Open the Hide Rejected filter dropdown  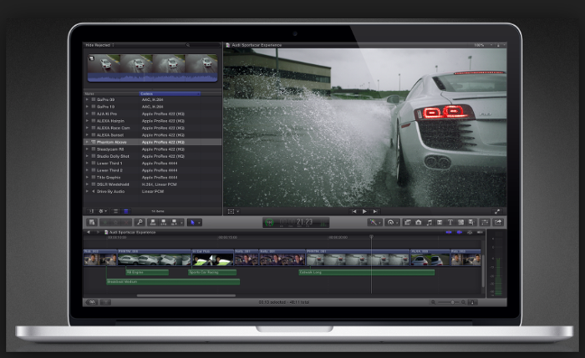pyautogui.click(x=99, y=45)
